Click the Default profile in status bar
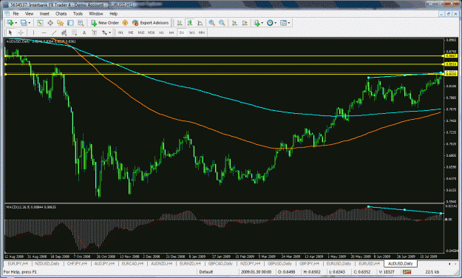462x278 pixels. 205,271
